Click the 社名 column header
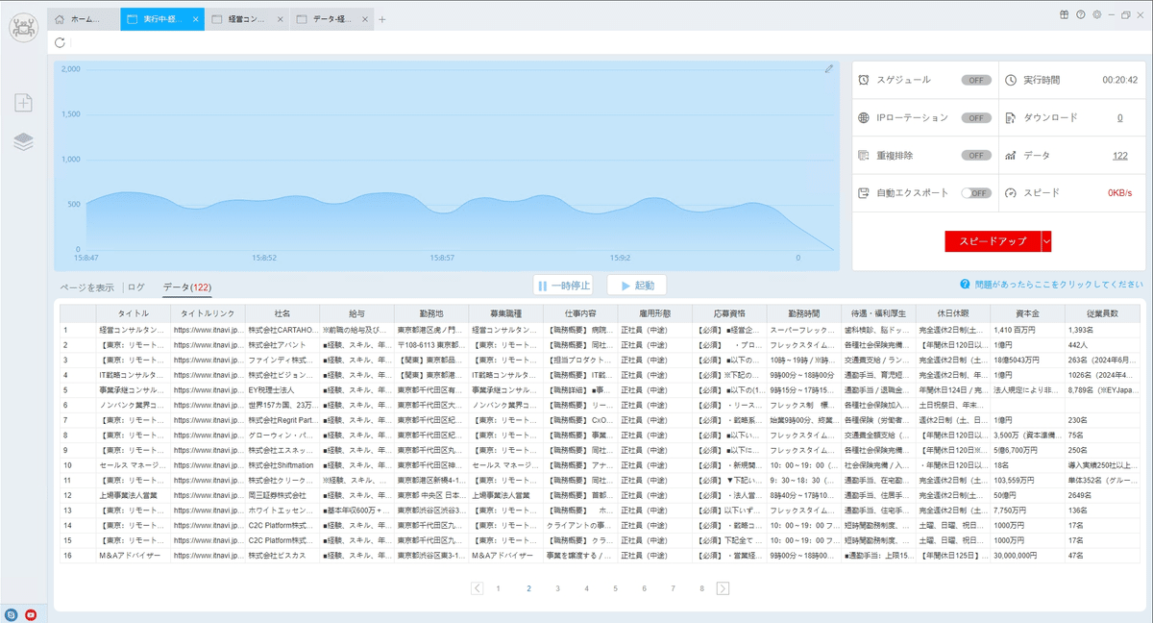This screenshot has width=1153, height=623. tap(282, 313)
